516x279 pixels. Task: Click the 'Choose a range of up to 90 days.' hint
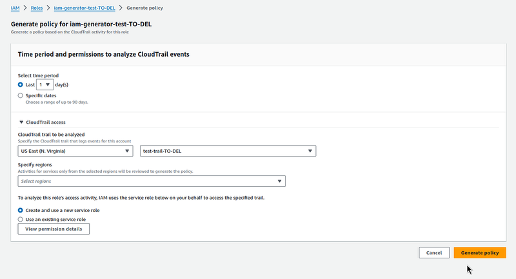pos(57,102)
